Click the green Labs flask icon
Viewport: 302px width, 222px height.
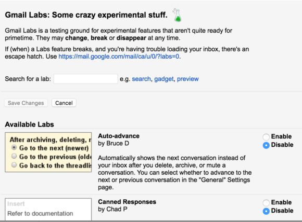(x=177, y=15)
